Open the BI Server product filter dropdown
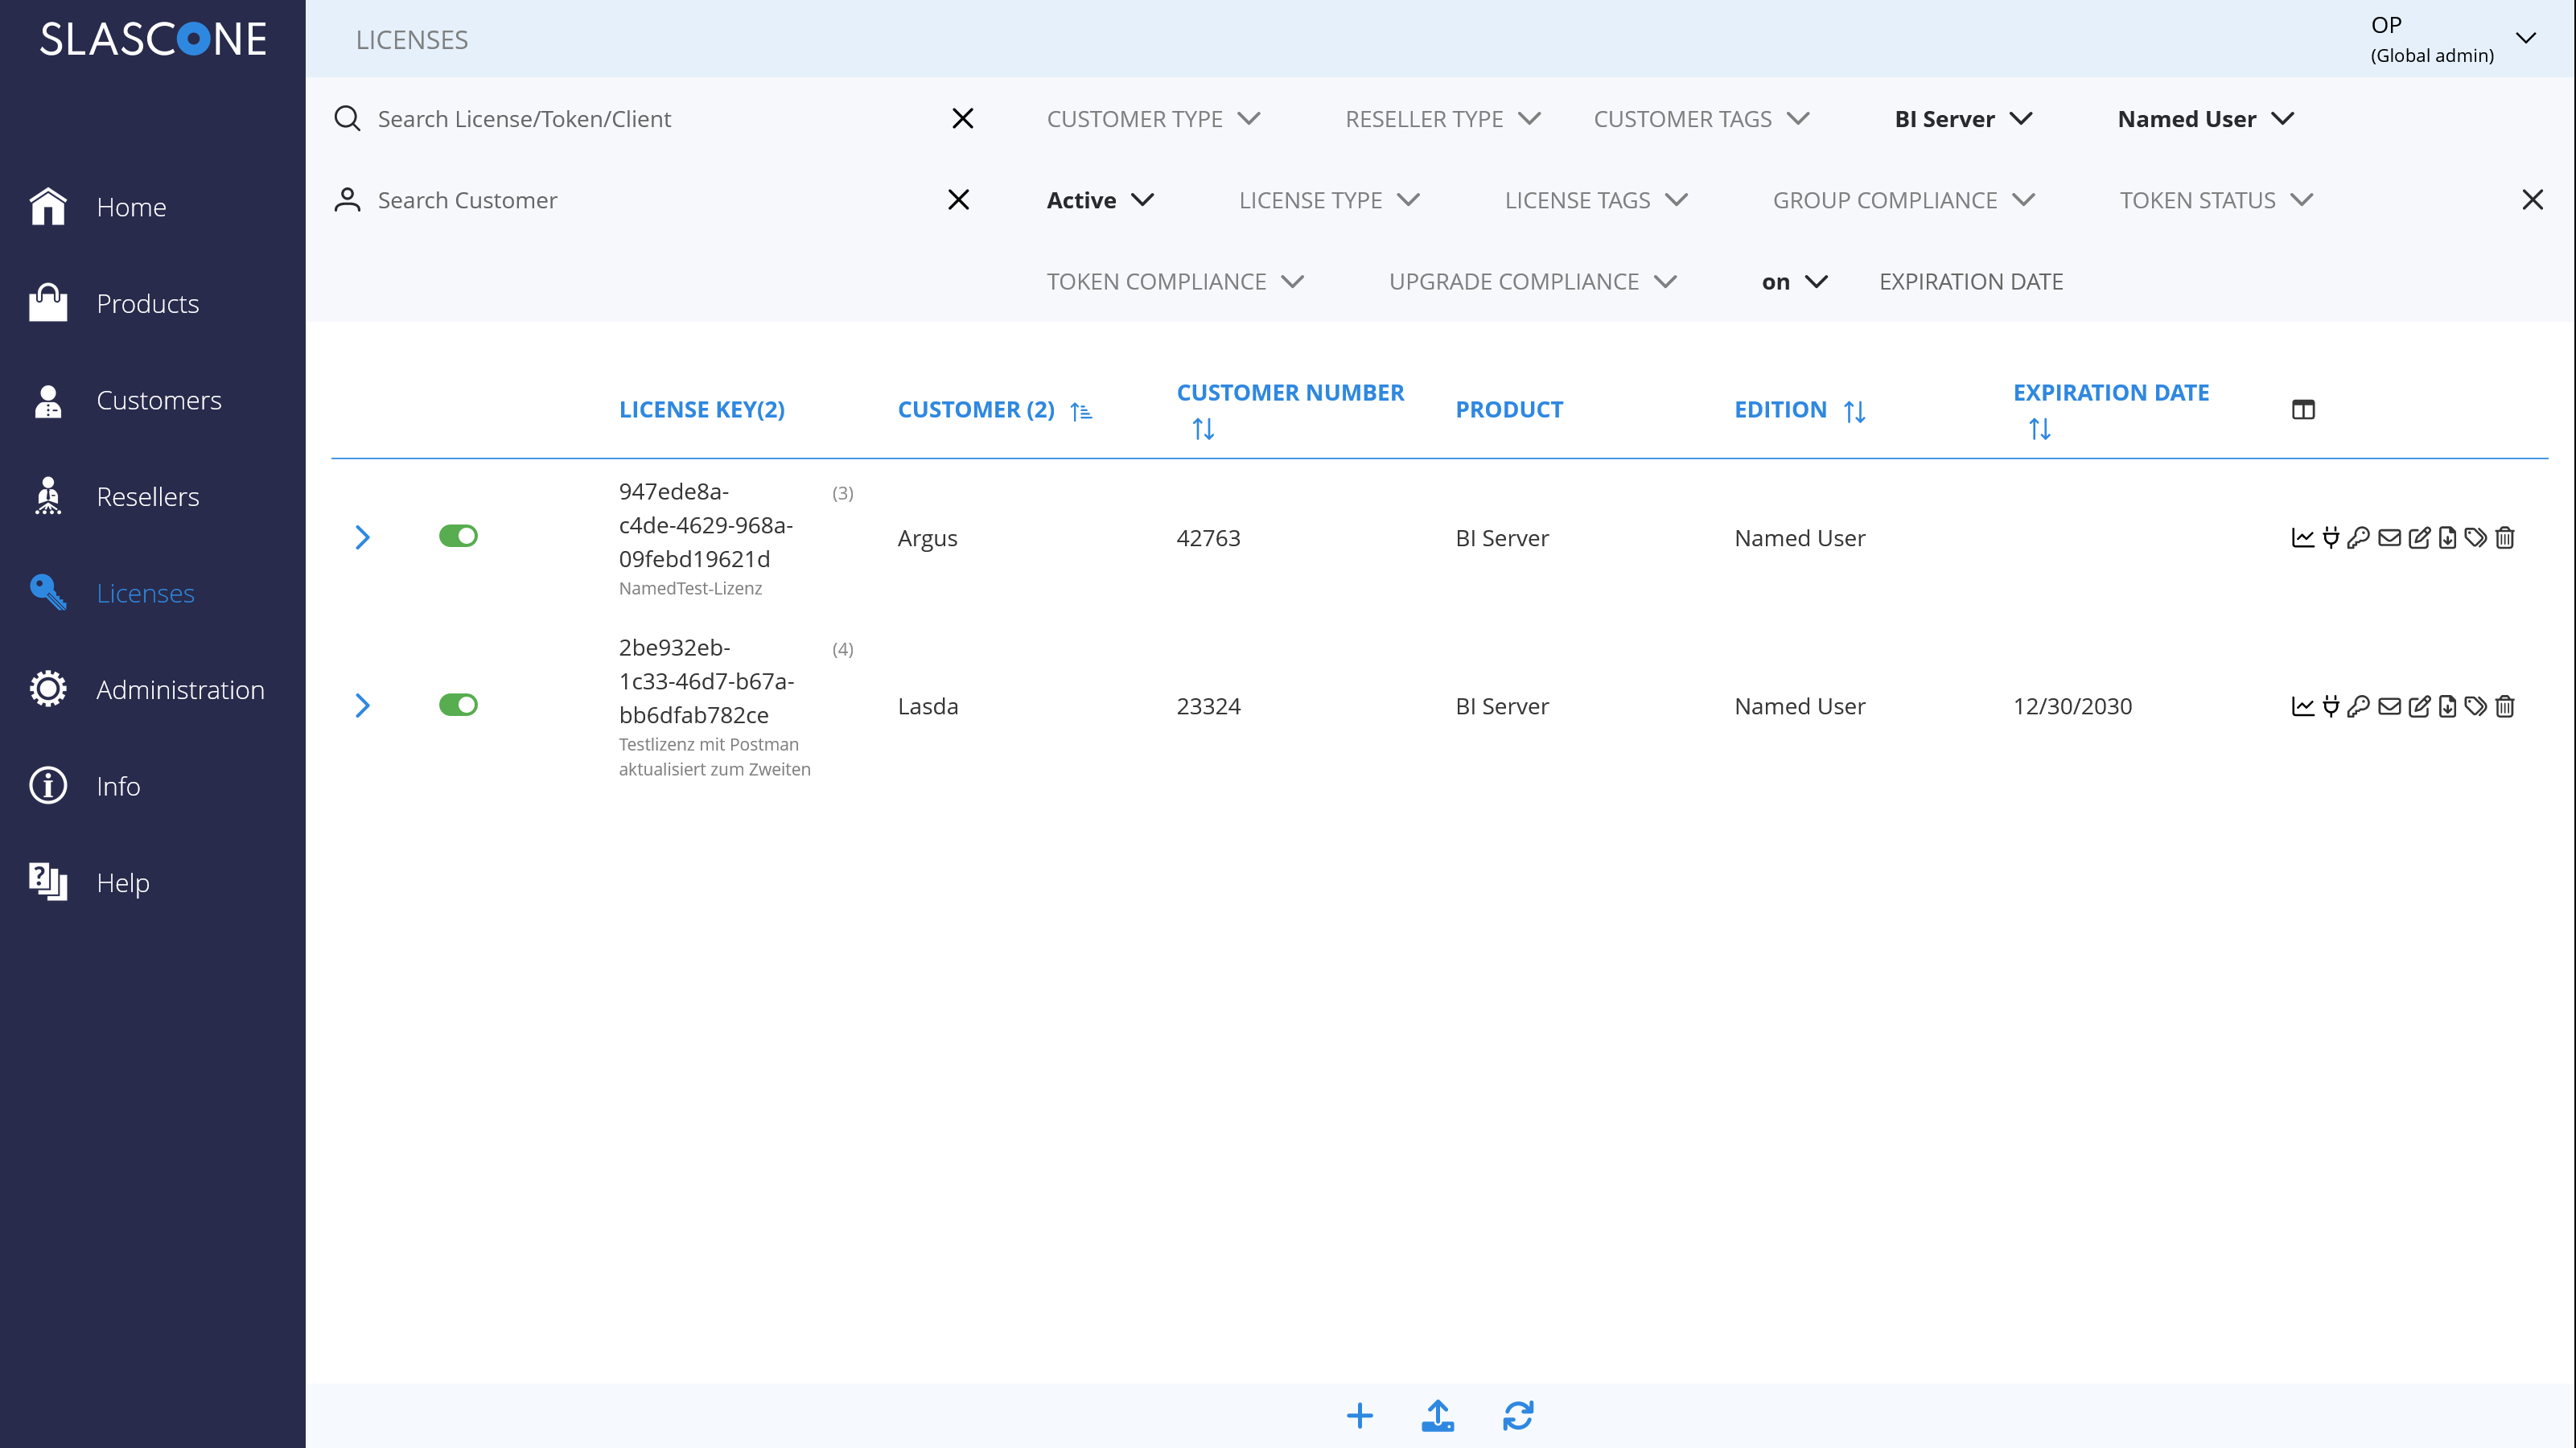 point(1963,119)
